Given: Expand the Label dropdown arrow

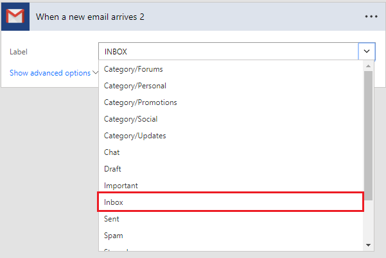Looking at the screenshot, I should pos(367,51).
